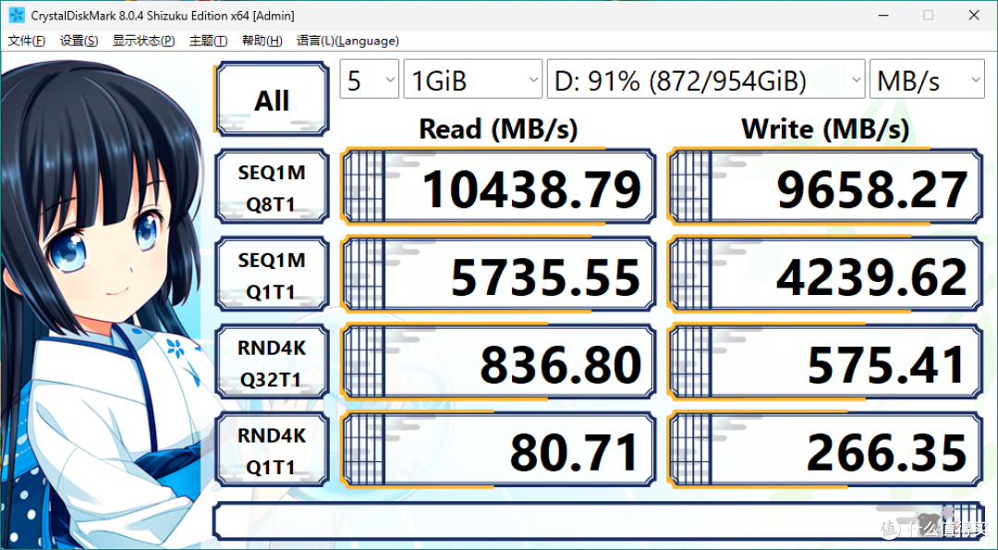Maximize the CrystalDiskMark window
Screen dimensions: 998x550
pos(928,16)
